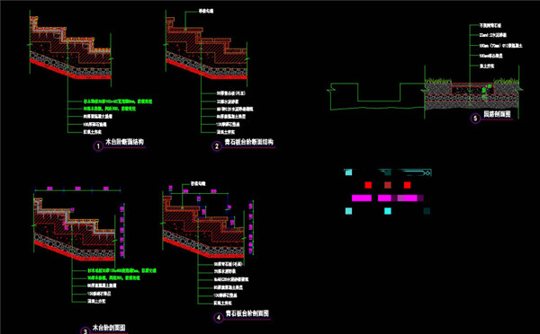Select the circled number 5 marker
This screenshot has width=540, height=334.
[x=475, y=119]
